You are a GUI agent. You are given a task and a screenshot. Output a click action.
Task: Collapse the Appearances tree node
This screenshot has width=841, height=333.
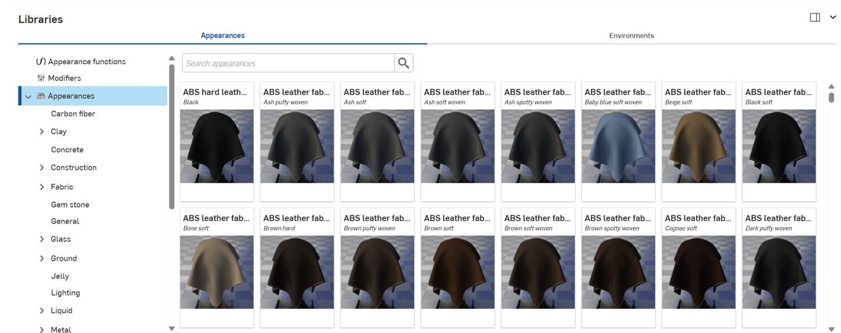(28, 97)
